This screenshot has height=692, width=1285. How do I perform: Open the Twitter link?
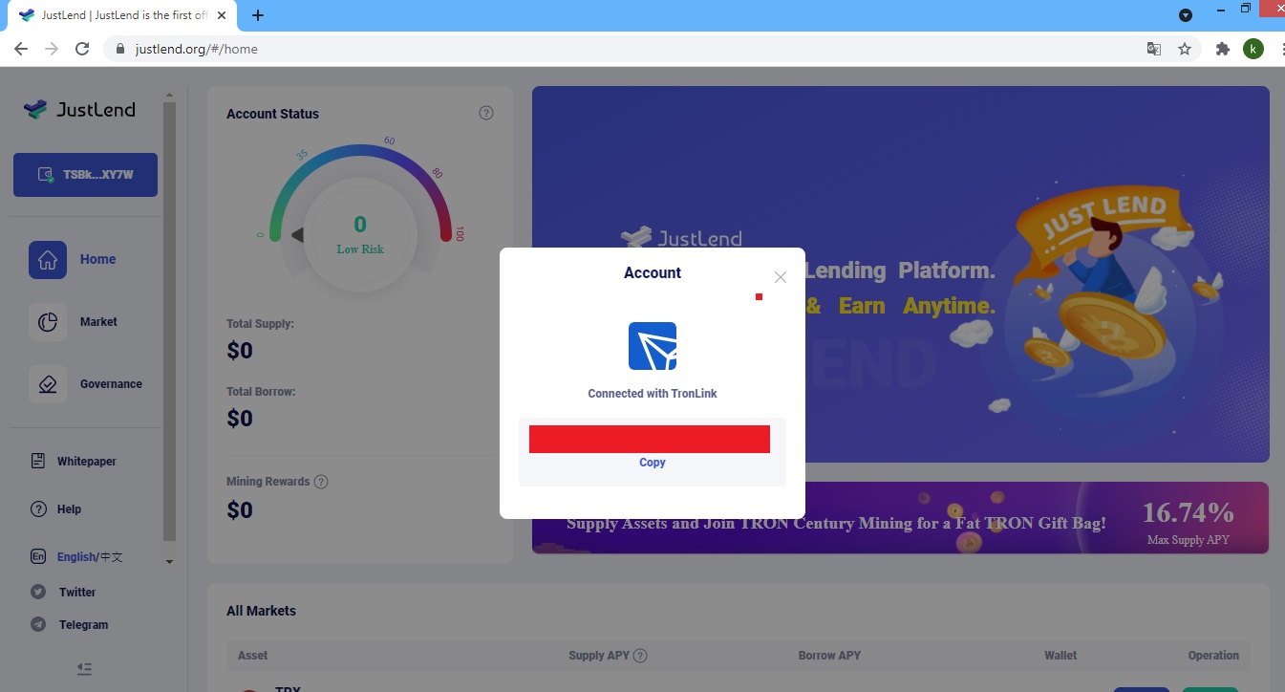coord(77,593)
